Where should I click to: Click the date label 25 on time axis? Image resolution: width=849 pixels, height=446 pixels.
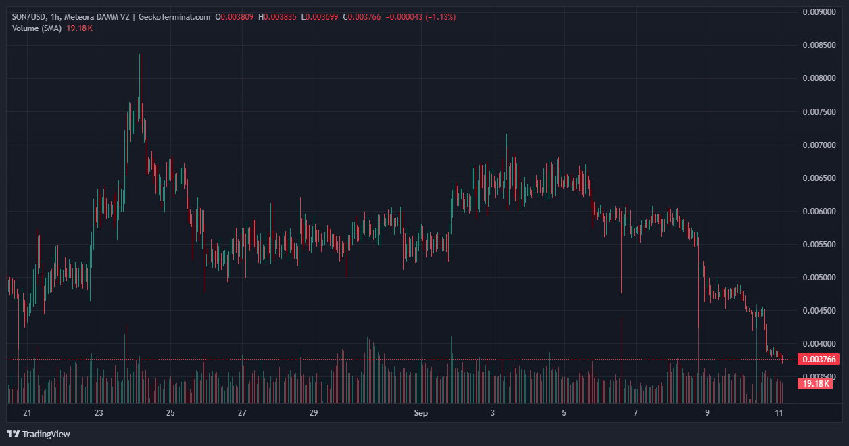pyautogui.click(x=170, y=413)
